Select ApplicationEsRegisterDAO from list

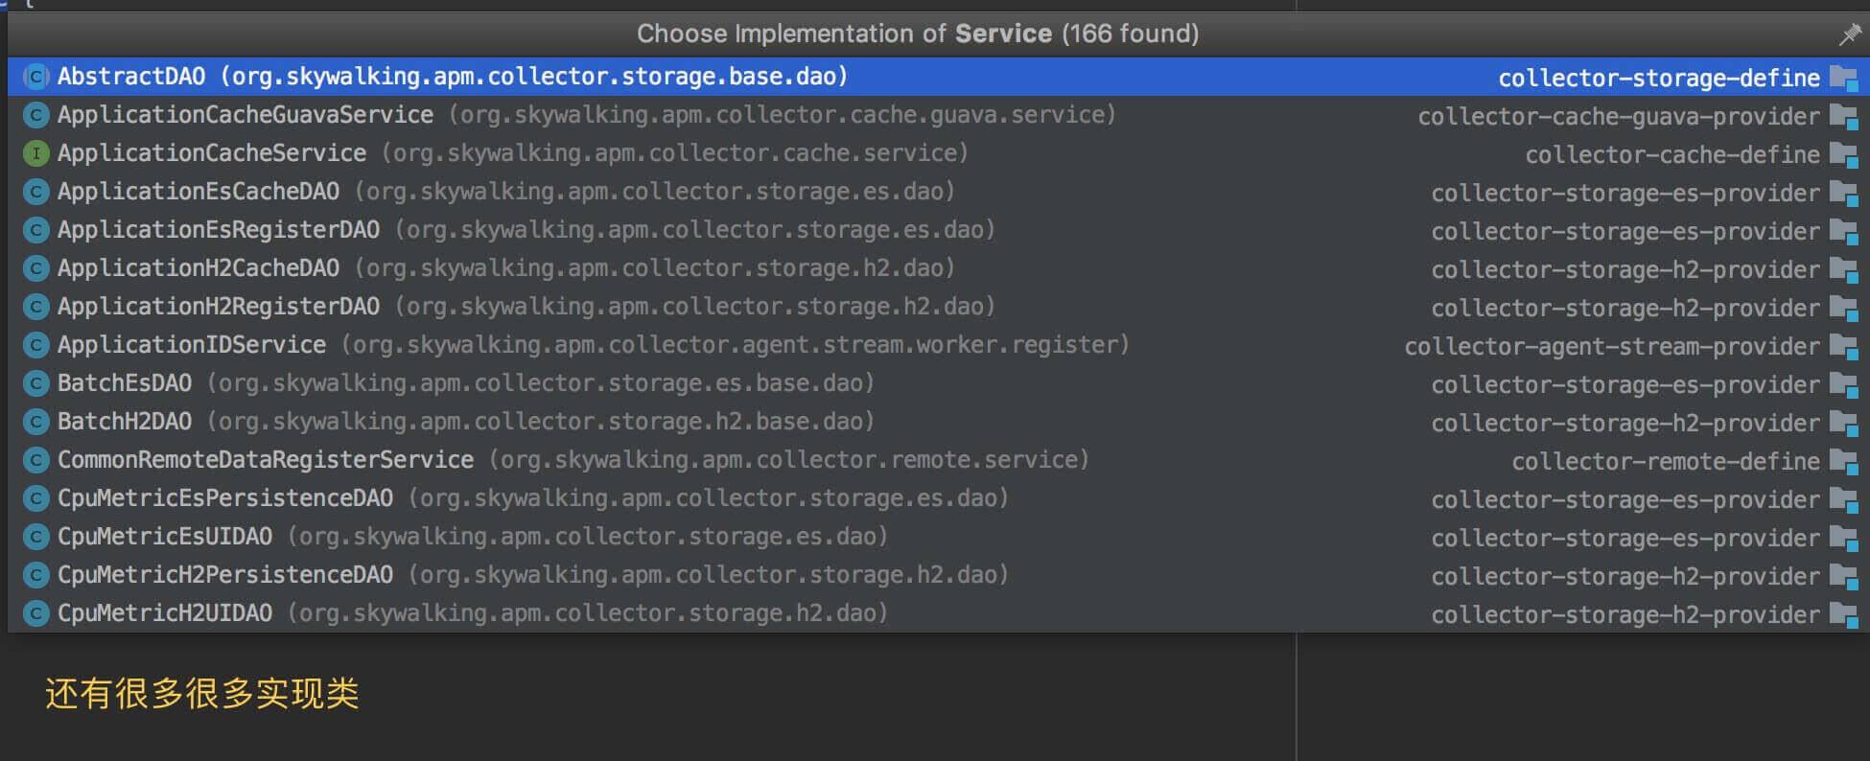pyautogui.click(x=938, y=230)
